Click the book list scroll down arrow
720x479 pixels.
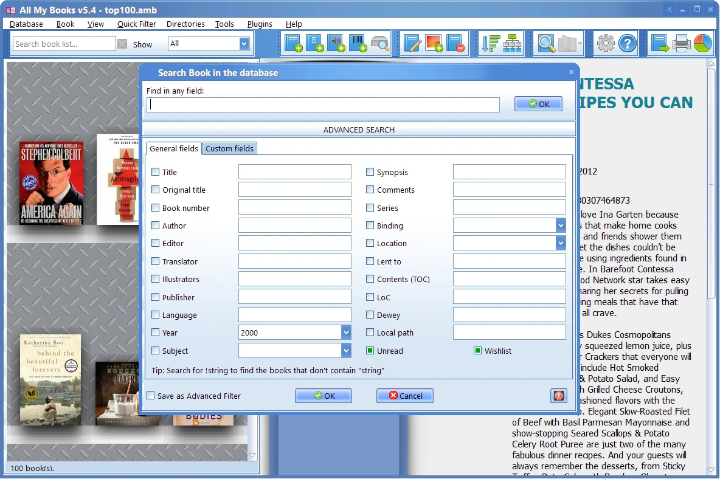(252, 456)
